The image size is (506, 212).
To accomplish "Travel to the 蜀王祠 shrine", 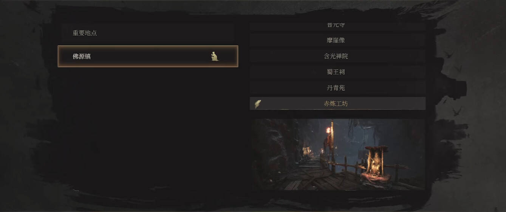I will [x=337, y=72].
